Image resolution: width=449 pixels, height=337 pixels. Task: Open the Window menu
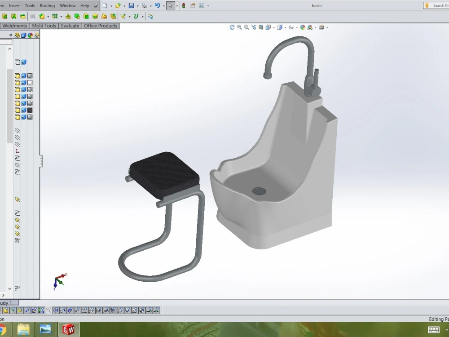(x=68, y=6)
